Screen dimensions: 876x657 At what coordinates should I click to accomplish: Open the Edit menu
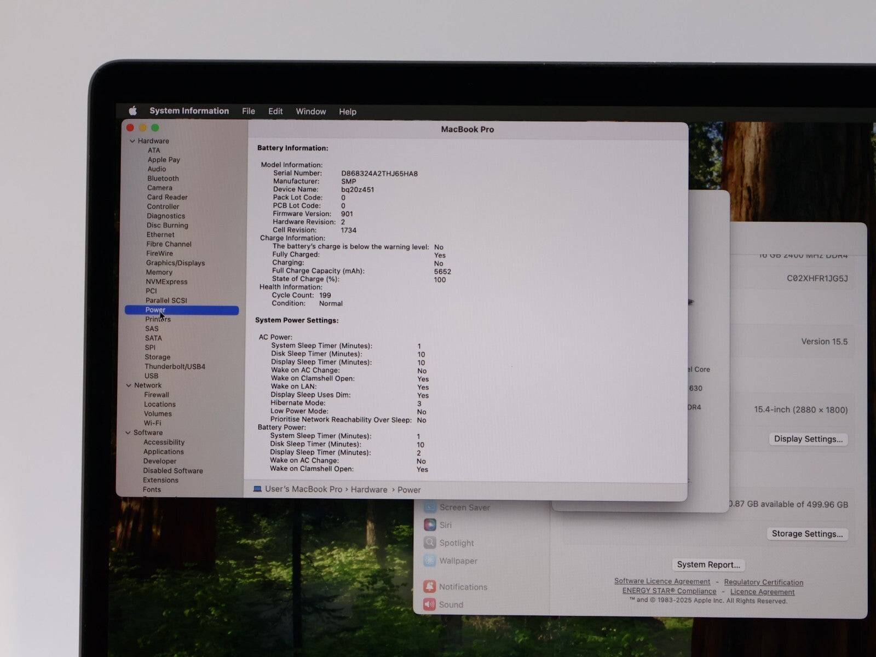[x=275, y=111]
